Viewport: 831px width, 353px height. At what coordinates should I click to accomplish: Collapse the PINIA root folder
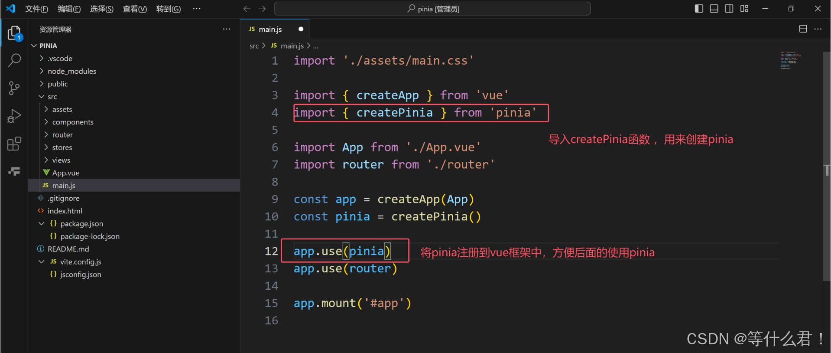[x=34, y=46]
